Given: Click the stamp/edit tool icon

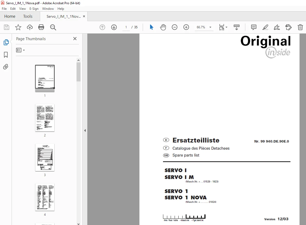Looking at the screenshot, I should pos(288,27).
